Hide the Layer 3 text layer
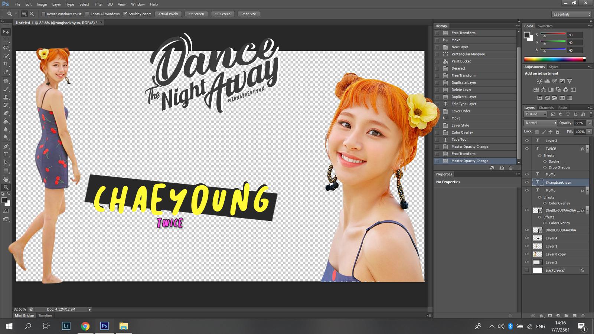 point(526,141)
